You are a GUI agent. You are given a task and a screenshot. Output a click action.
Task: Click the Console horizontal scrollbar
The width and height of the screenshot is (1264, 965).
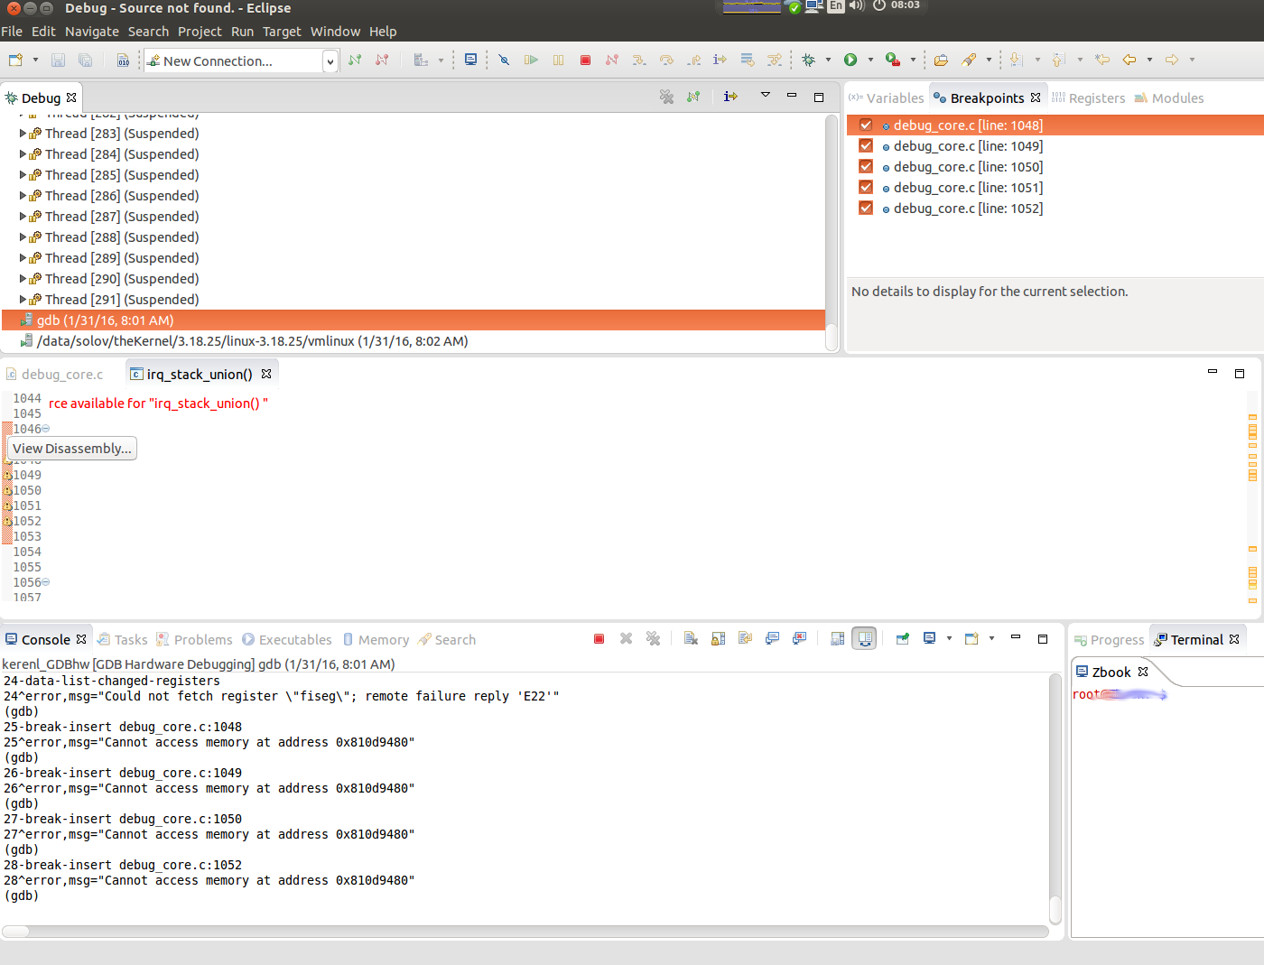click(524, 931)
